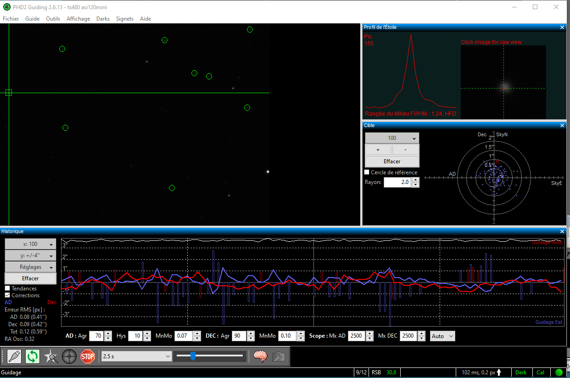Image resolution: width=570 pixels, height=378 pixels.
Task: Click the Rayon input field showing 2.0
Action: 397,183
